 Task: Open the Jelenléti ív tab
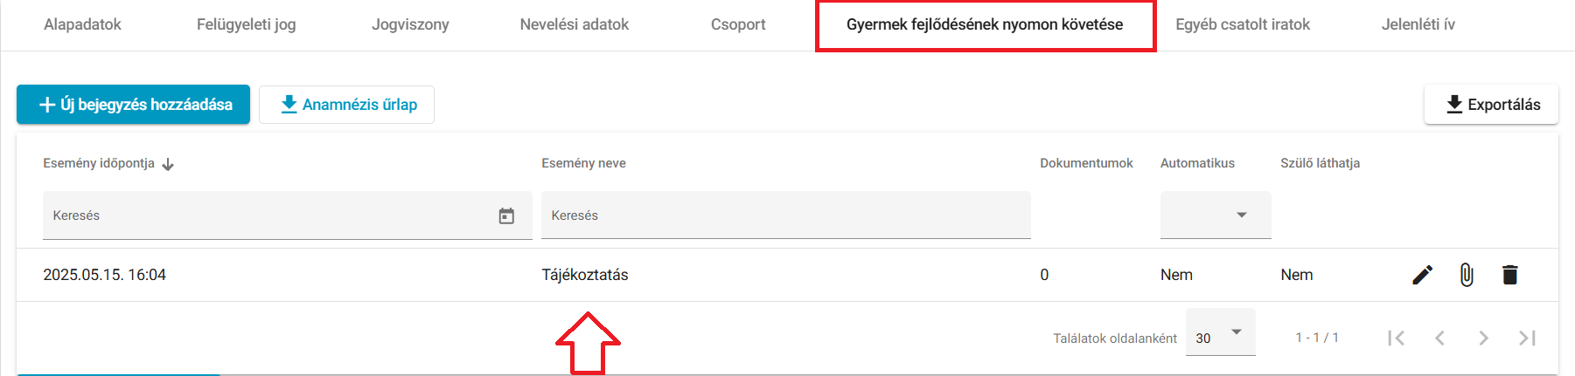coord(1418,24)
